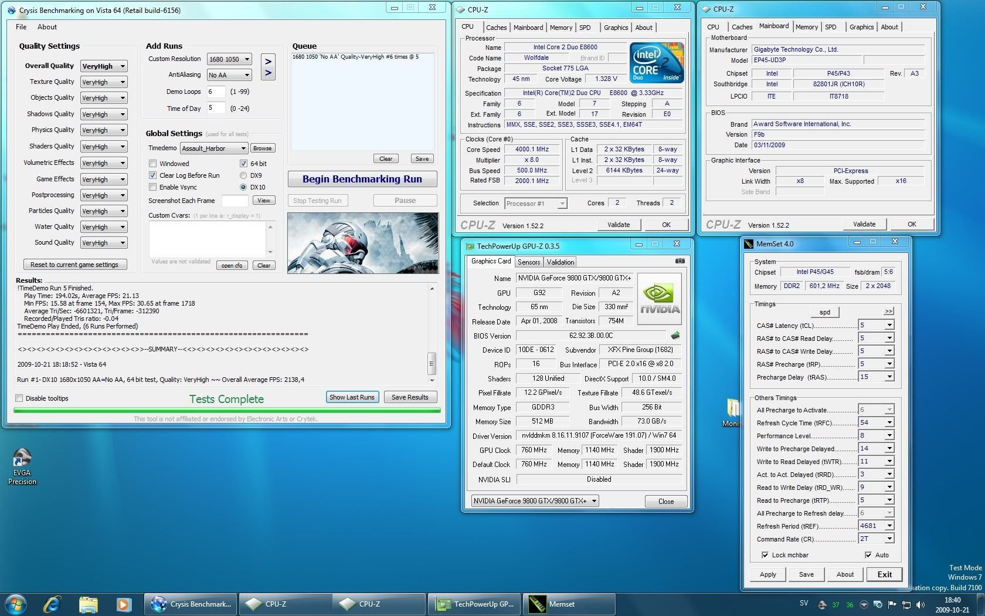Image resolution: width=985 pixels, height=616 pixels.
Task: Click Begin Benchmarking Run
Action: pyautogui.click(x=362, y=180)
